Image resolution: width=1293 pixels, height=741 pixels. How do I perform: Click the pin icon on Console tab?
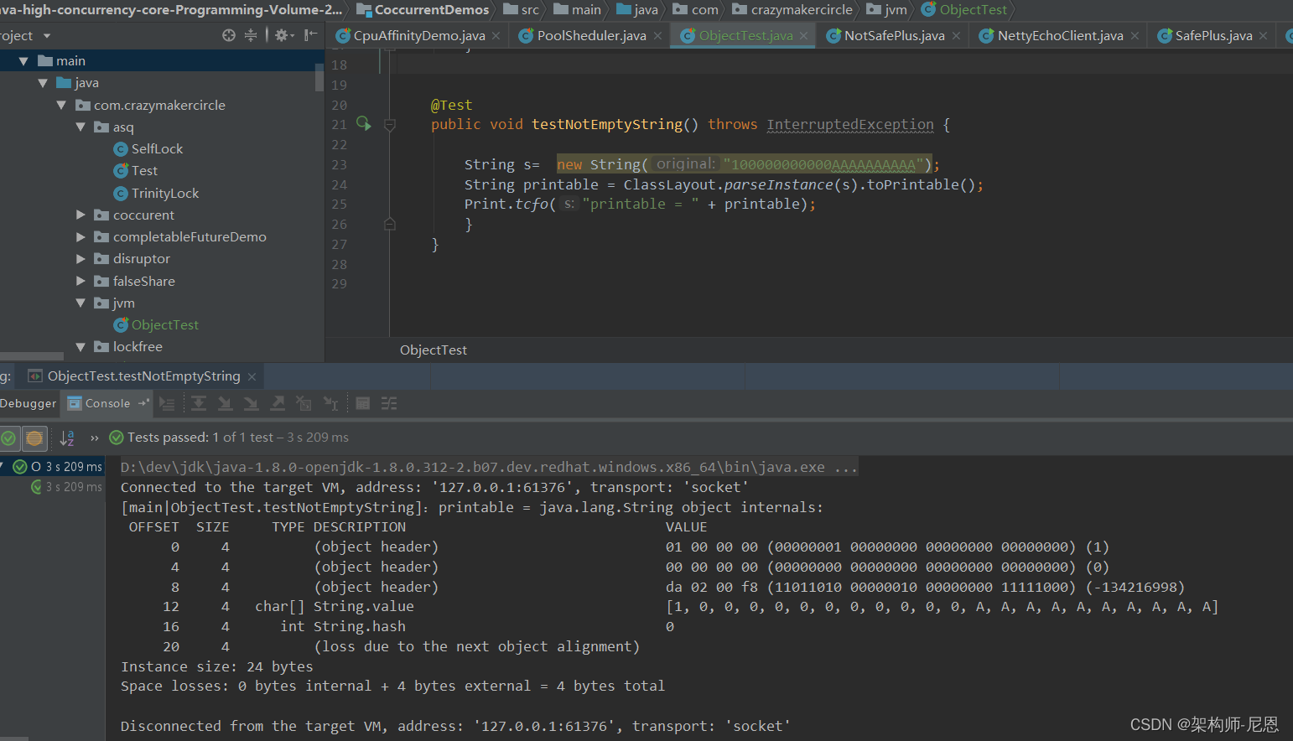pos(143,403)
